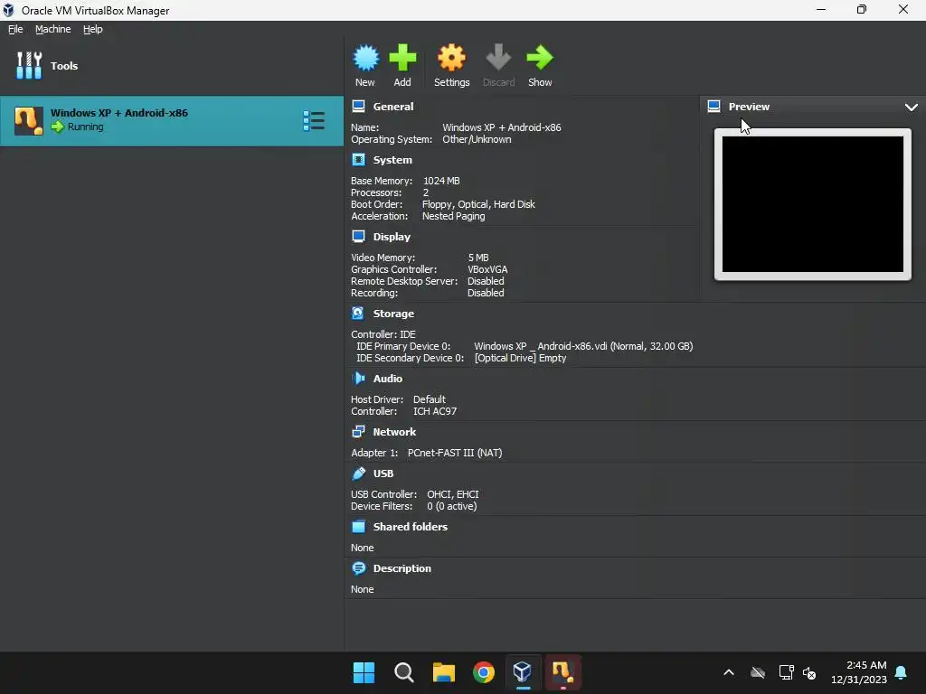
Task: Click 'PCnet-FAST III (NAT)' adapter text
Action: [455, 453]
